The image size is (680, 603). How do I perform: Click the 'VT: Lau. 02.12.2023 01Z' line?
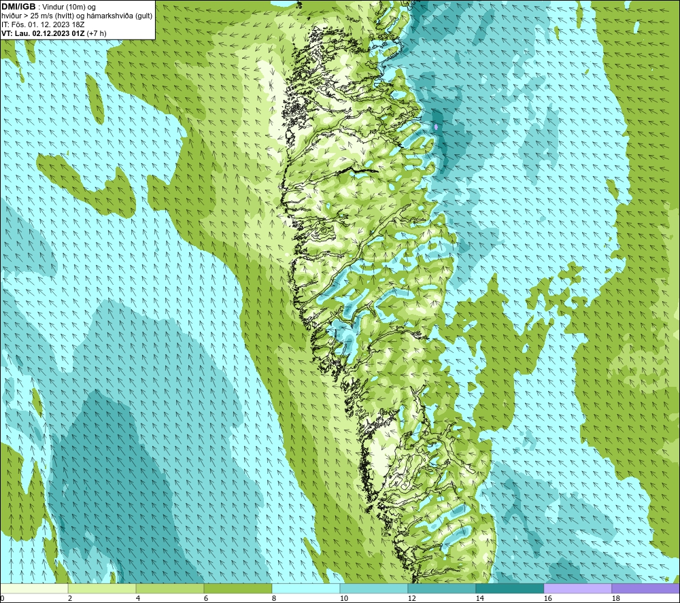point(54,33)
